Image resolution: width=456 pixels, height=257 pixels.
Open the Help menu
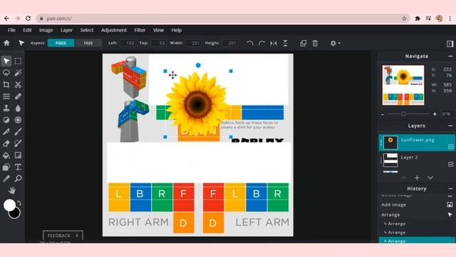coord(176,30)
